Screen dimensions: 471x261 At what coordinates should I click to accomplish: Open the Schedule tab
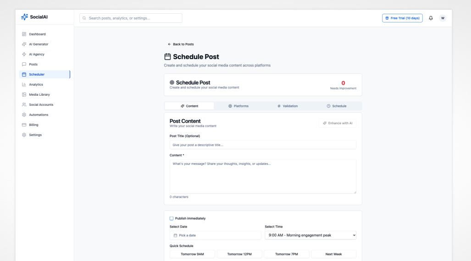(x=337, y=106)
